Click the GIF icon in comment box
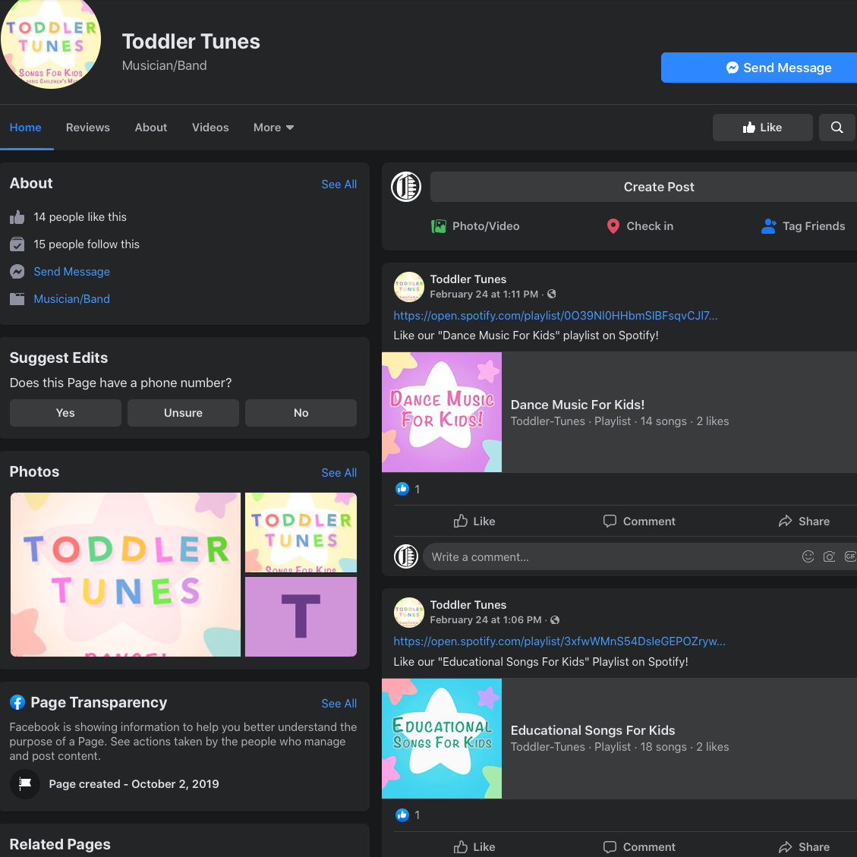The image size is (857, 857). [x=849, y=556]
